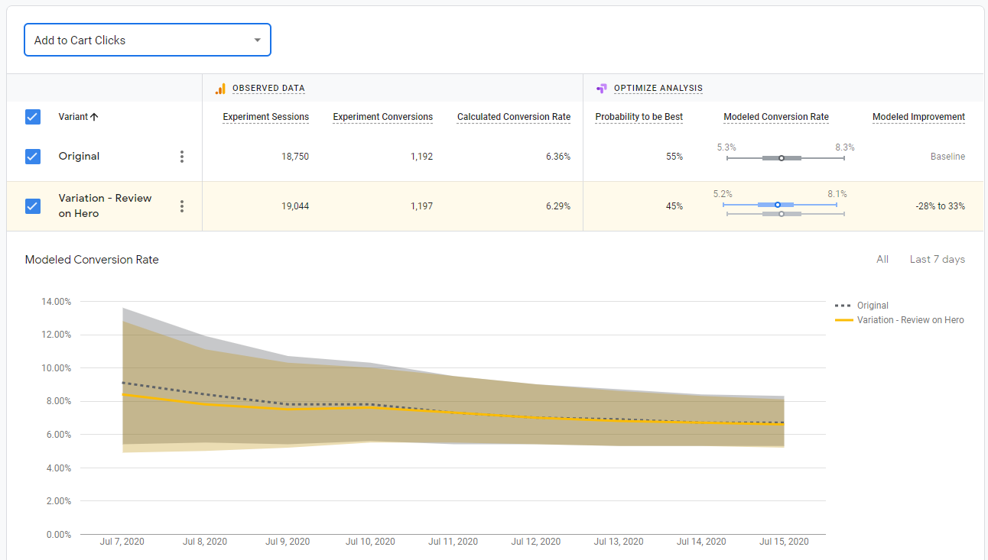This screenshot has width=988, height=560.
Task: Click the dropdown arrow in objective selector
Action: 257,40
